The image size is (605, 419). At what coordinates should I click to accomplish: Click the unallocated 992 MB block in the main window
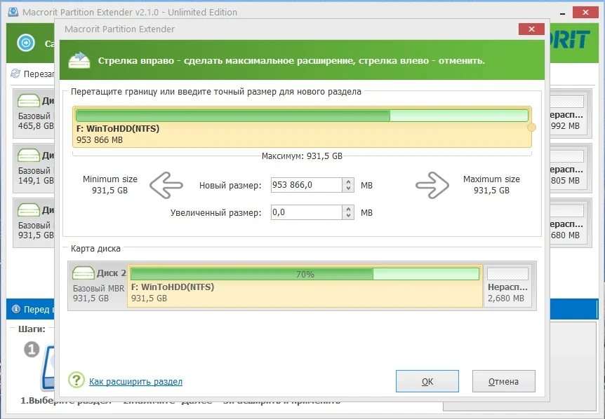pyautogui.click(x=568, y=114)
